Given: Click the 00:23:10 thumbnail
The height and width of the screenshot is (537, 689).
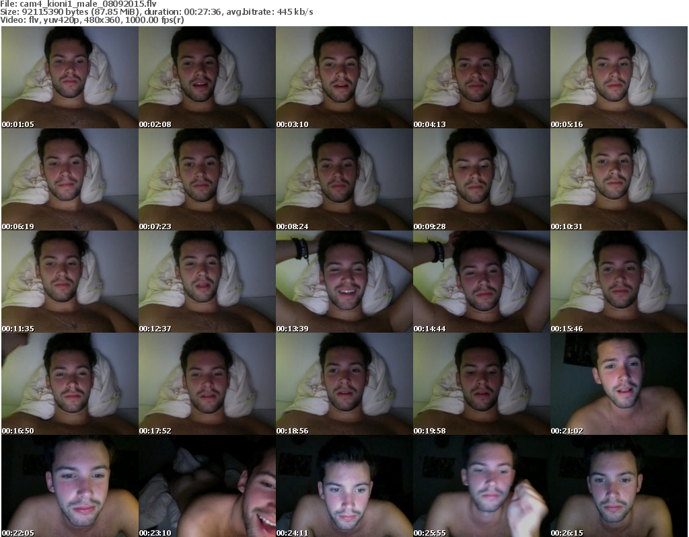Looking at the screenshot, I should [207, 486].
